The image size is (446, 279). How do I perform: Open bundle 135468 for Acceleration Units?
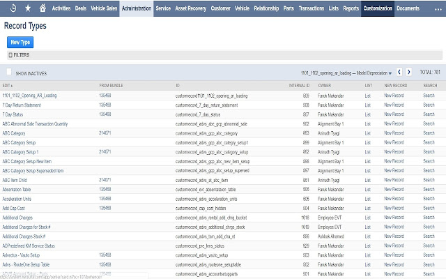105,198
